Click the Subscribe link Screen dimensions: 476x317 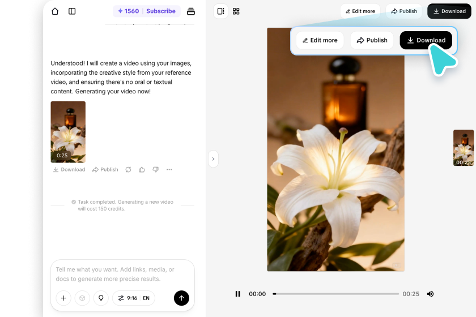[x=161, y=11]
